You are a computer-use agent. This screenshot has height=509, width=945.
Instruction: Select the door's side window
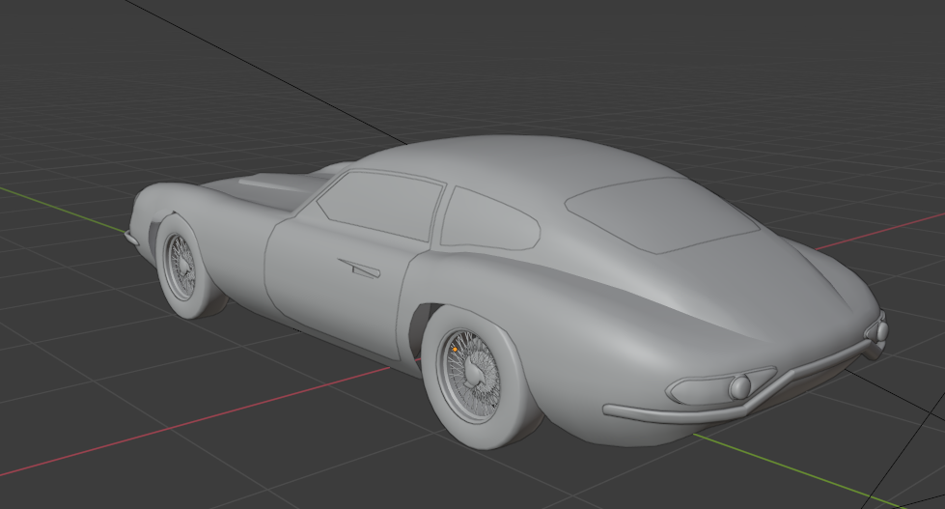[381, 205]
